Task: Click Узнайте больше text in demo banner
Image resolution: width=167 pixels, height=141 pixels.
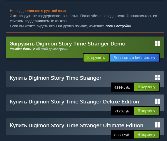Action: coord(22,49)
